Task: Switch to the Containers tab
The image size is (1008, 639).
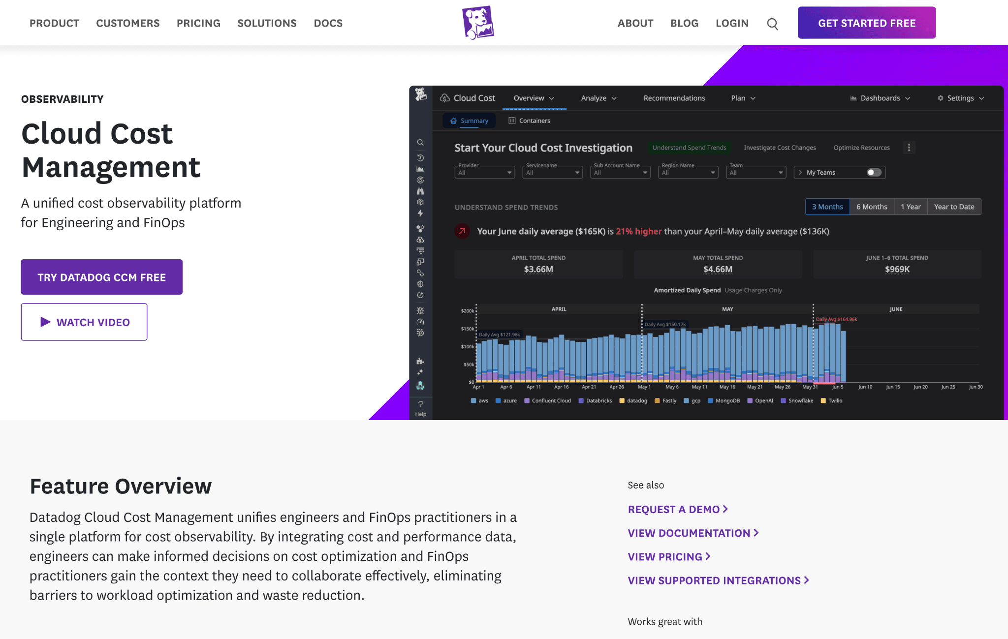Action: pyautogui.click(x=529, y=121)
